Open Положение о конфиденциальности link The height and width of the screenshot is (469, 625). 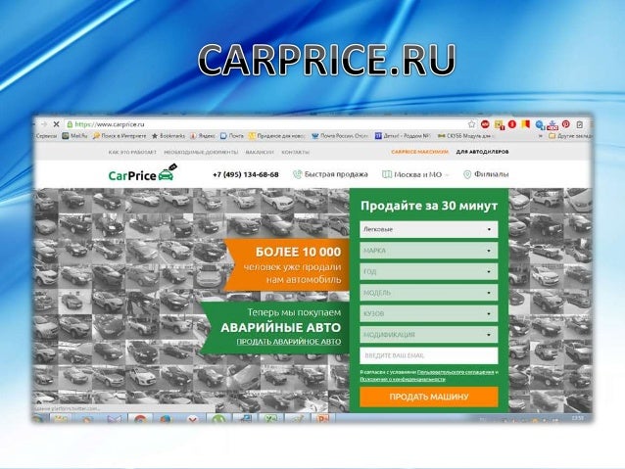(403, 379)
